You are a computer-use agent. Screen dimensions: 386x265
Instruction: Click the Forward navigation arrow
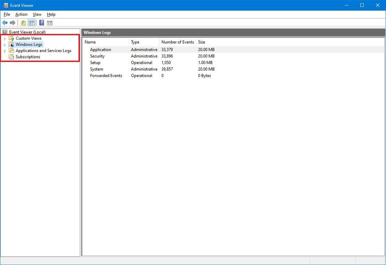click(12, 23)
